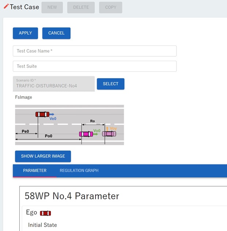227x231 pixels.
Task: Focus the Test Case Name field
Action: pyautogui.click(x=94, y=51)
